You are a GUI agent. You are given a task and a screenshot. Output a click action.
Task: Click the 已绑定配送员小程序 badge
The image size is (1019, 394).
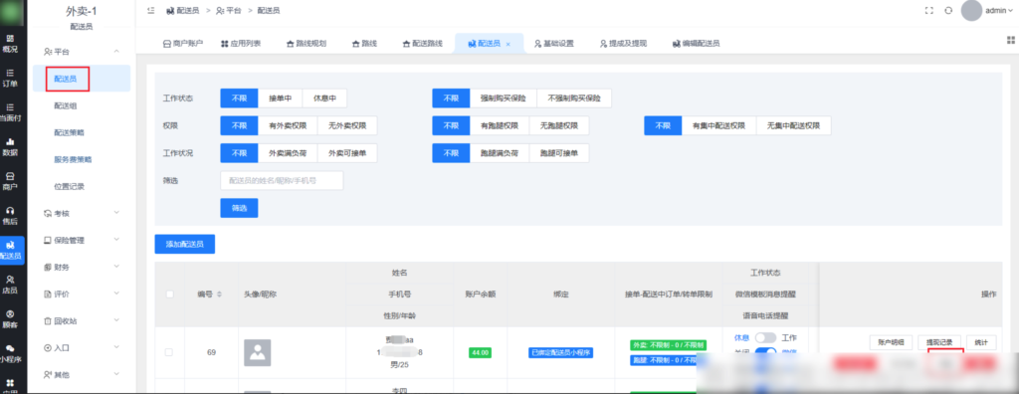561,352
